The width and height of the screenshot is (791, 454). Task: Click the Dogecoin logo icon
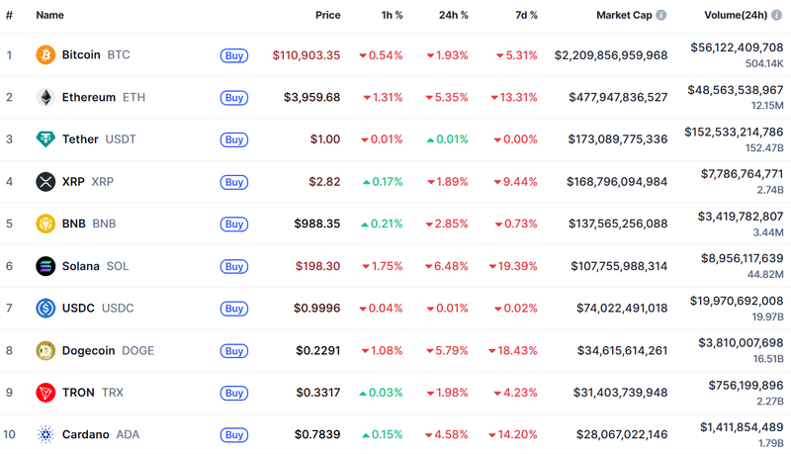point(45,350)
